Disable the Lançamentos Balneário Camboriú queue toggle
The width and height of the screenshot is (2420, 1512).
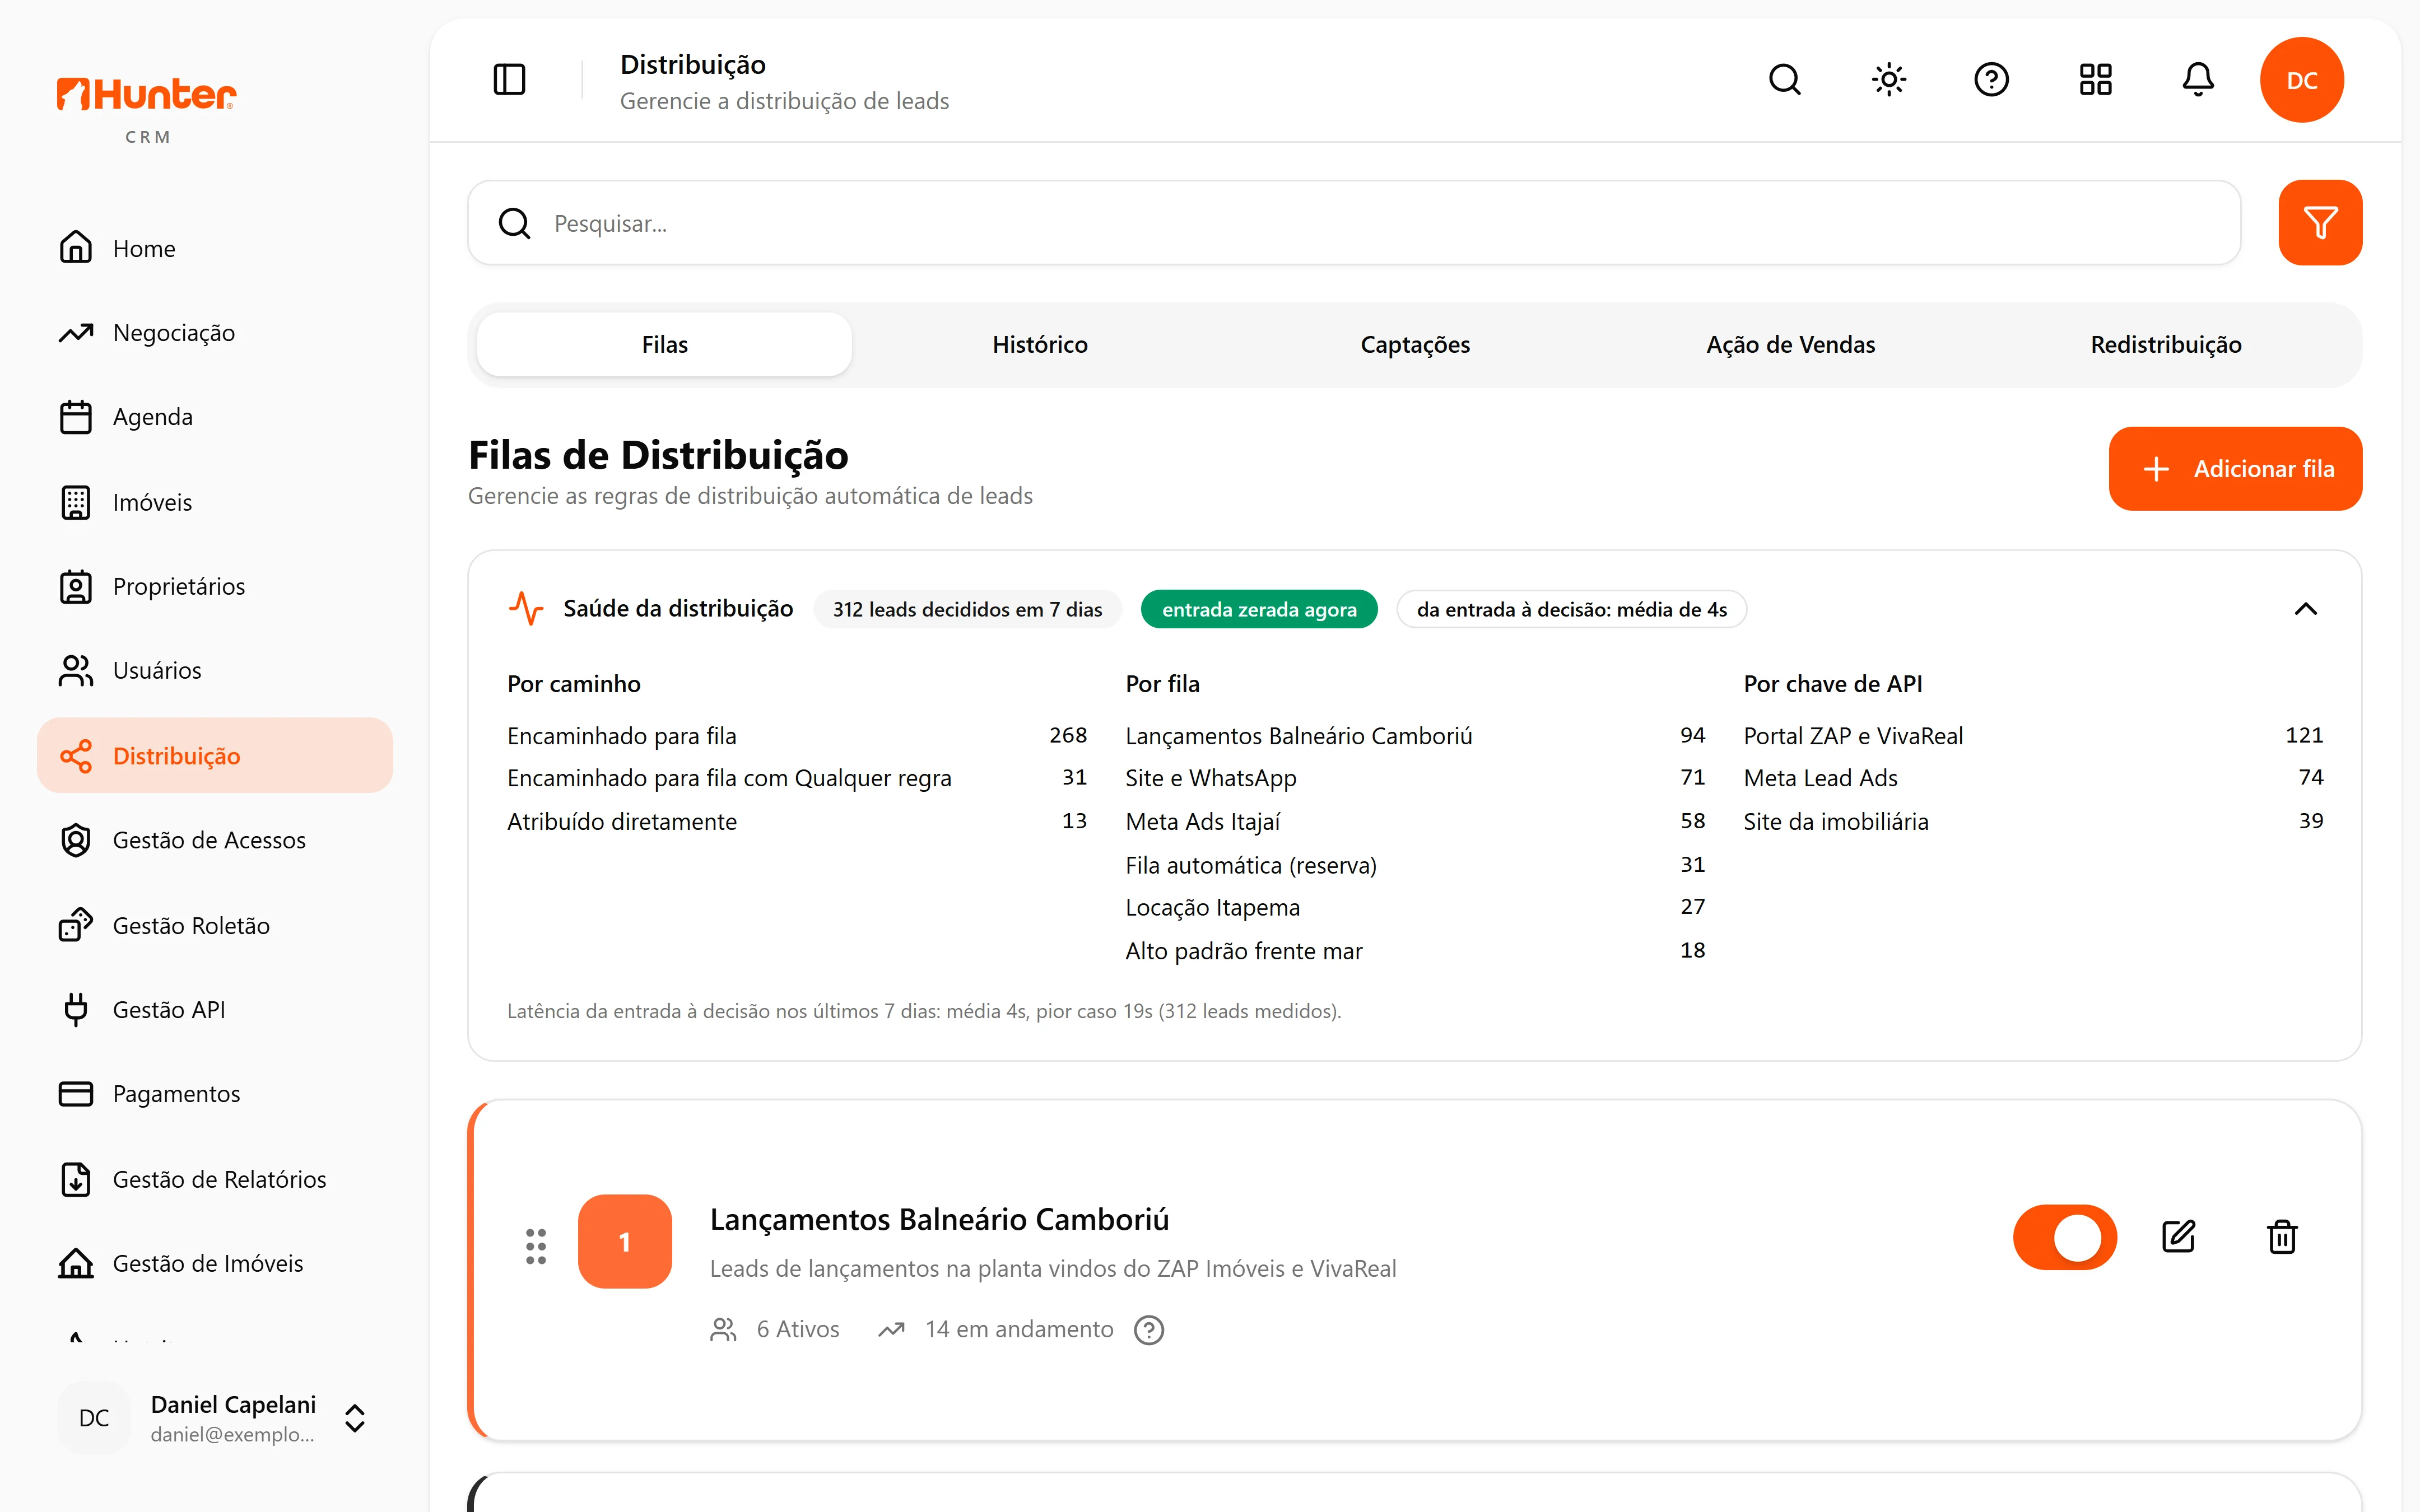pyautogui.click(x=2064, y=1237)
